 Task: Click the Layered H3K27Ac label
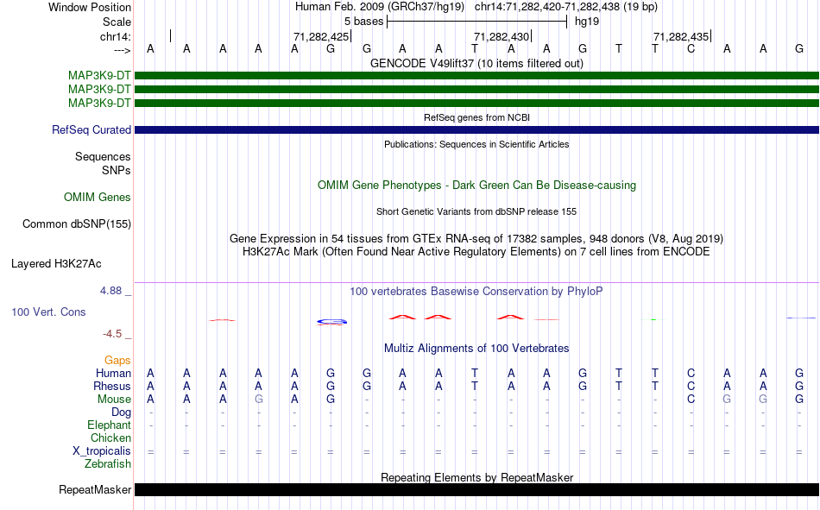point(56,264)
